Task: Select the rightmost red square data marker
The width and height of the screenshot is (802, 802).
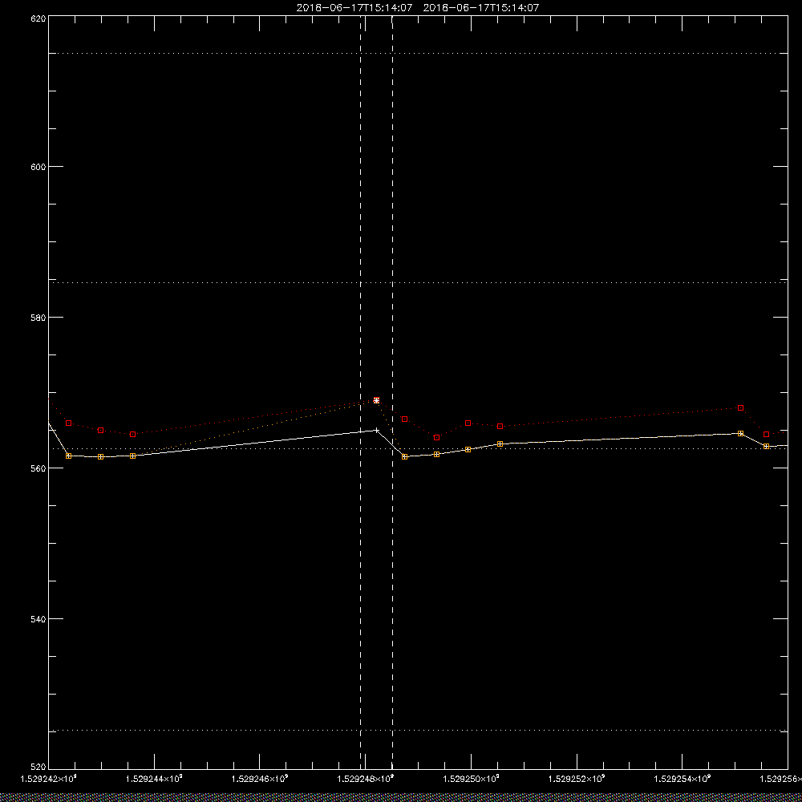Action: coord(766,434)
